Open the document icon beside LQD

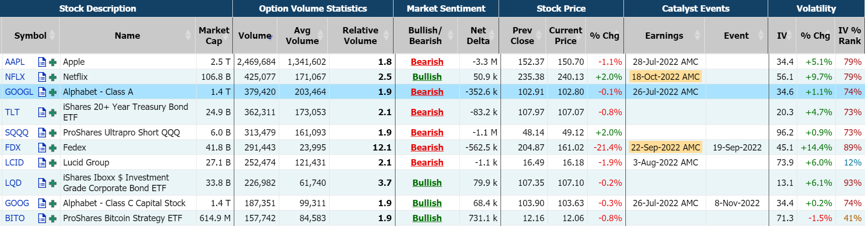click(x=42, y=183)
